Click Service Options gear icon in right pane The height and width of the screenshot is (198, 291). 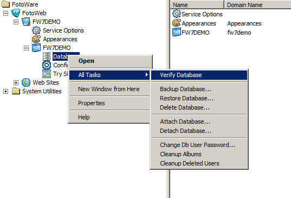pyautogui.click(x=176, y=14)
